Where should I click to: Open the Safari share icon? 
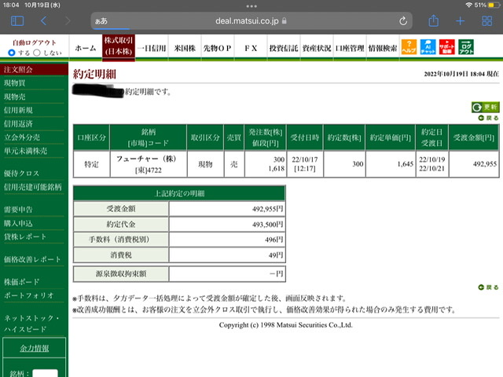433,20
